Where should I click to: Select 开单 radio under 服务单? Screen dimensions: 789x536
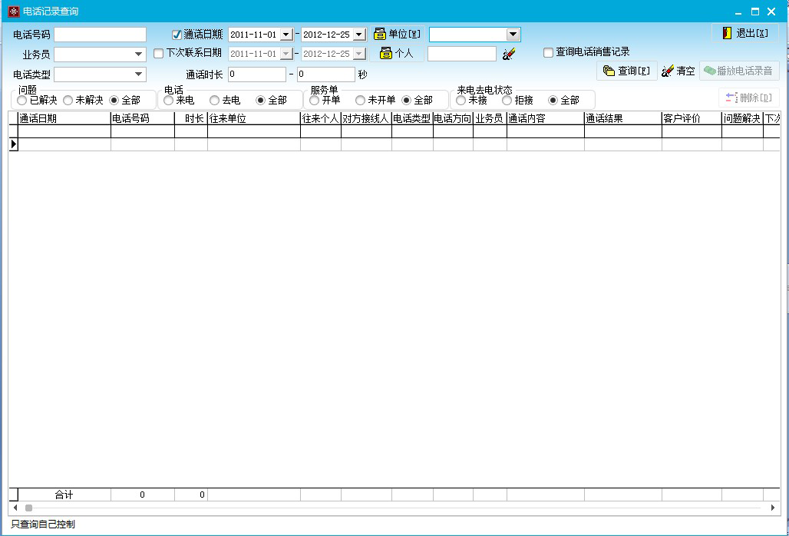coord(315,101)
